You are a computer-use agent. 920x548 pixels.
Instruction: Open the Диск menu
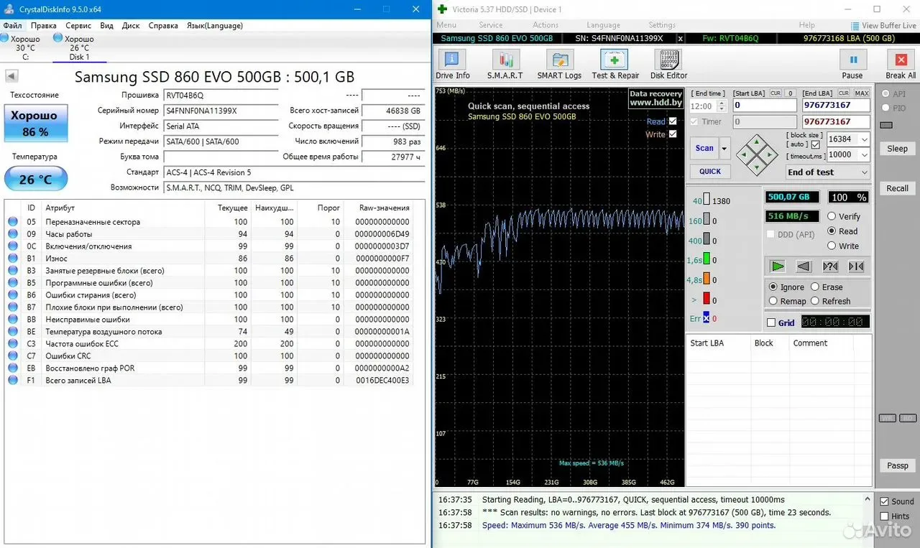tap(131, 25)
